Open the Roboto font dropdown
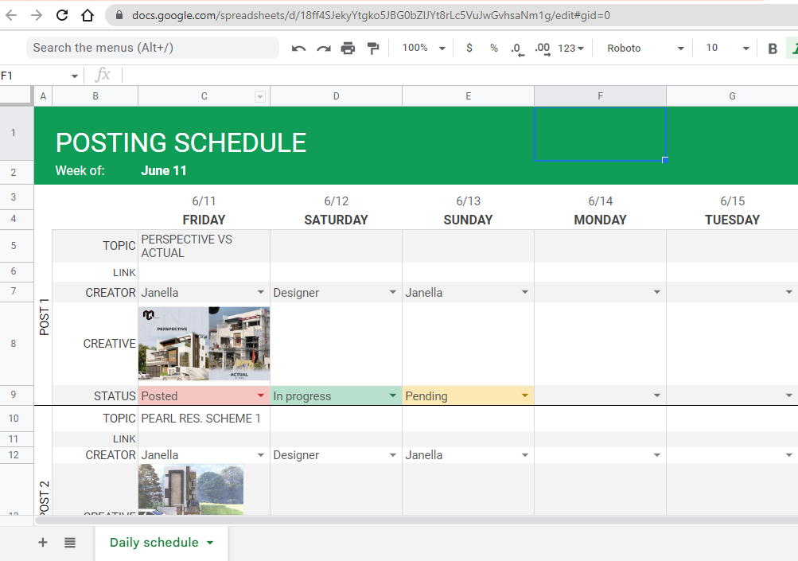This screenshot has height=561, width=798. point(644,49)
